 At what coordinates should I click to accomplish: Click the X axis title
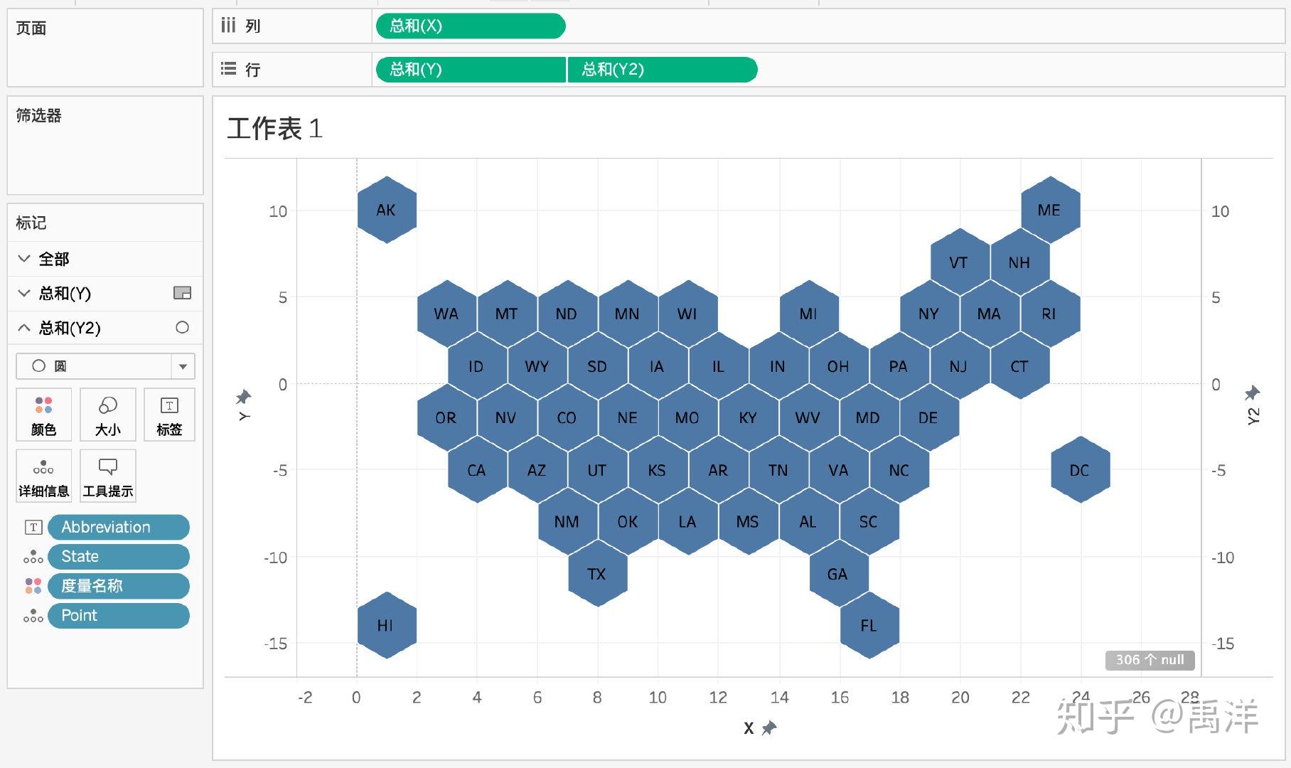tap(749, 727)
